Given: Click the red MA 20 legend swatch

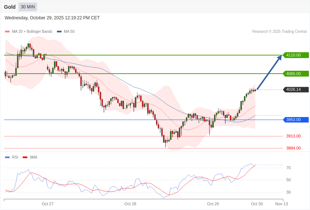Looking at the screenshot, I should tap(7, 32).
